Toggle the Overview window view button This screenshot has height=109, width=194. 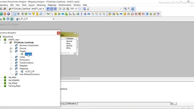tap(55, 9)
